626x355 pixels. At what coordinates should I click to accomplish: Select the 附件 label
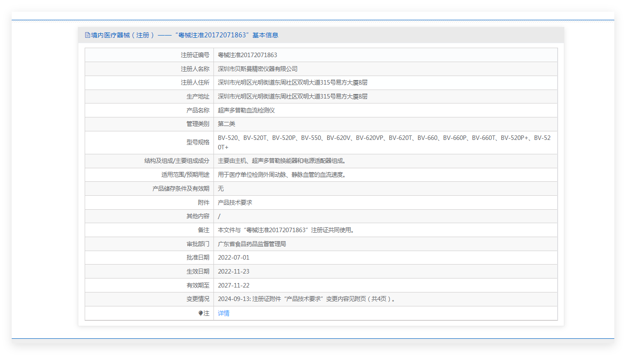[204, 202]
